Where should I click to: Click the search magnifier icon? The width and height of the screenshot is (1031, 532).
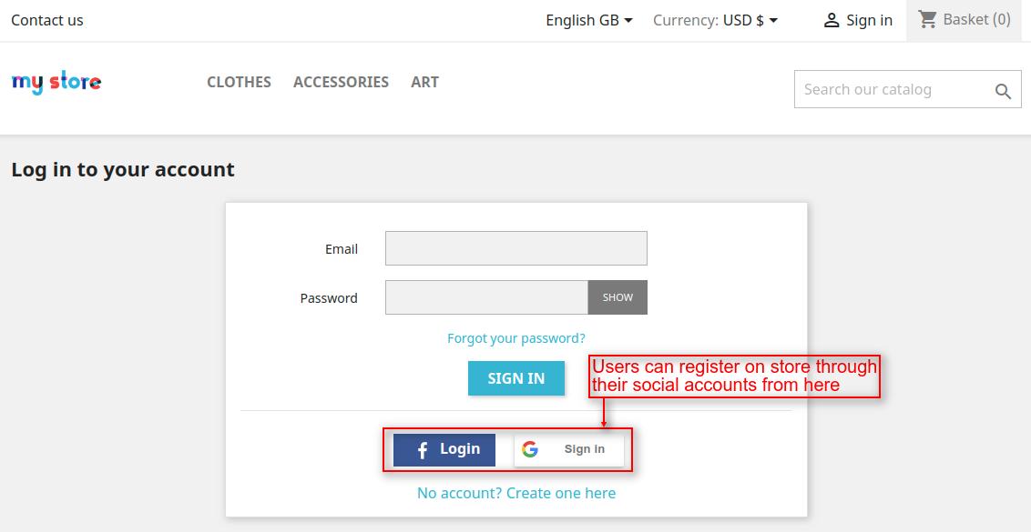tap(1003, 91)
